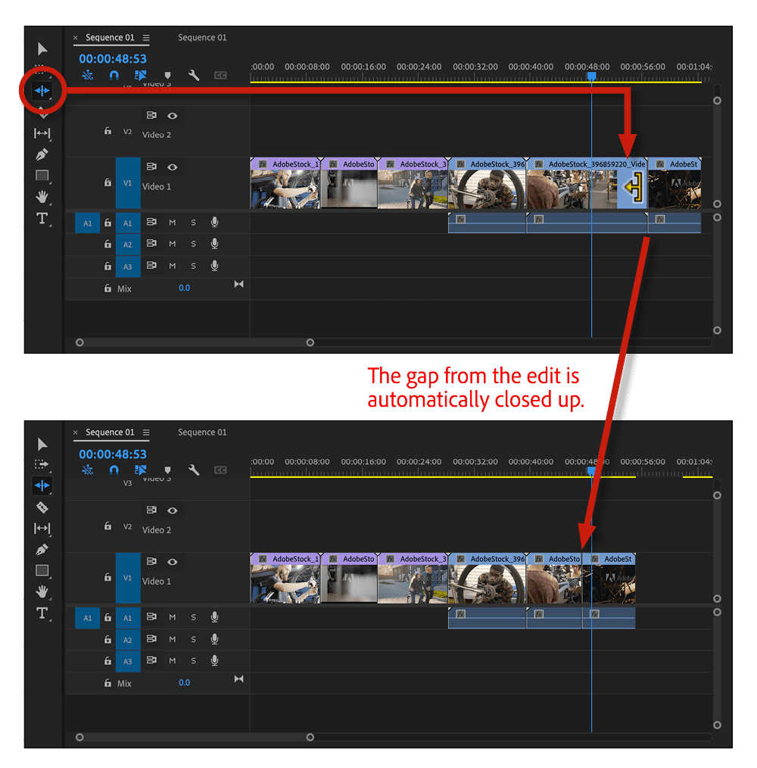Select AdobeStock_396859220_Vide clip in upper timeline
The image size is (757, 768).
pyautogui.click(x=587, y=183)
